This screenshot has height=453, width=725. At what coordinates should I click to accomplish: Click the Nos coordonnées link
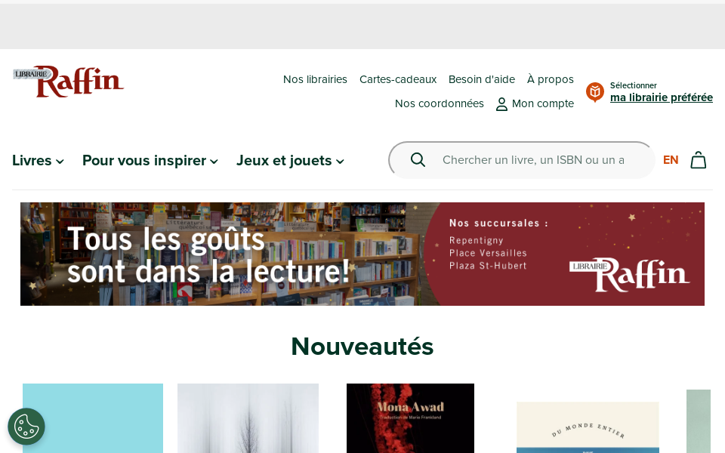click(440, 103)
